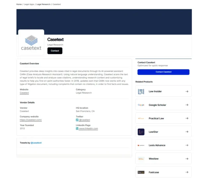Image resolution: width=199 pixels, height=179 pixels.
Task: Open the LawStar related product
Action: point(163,132)
